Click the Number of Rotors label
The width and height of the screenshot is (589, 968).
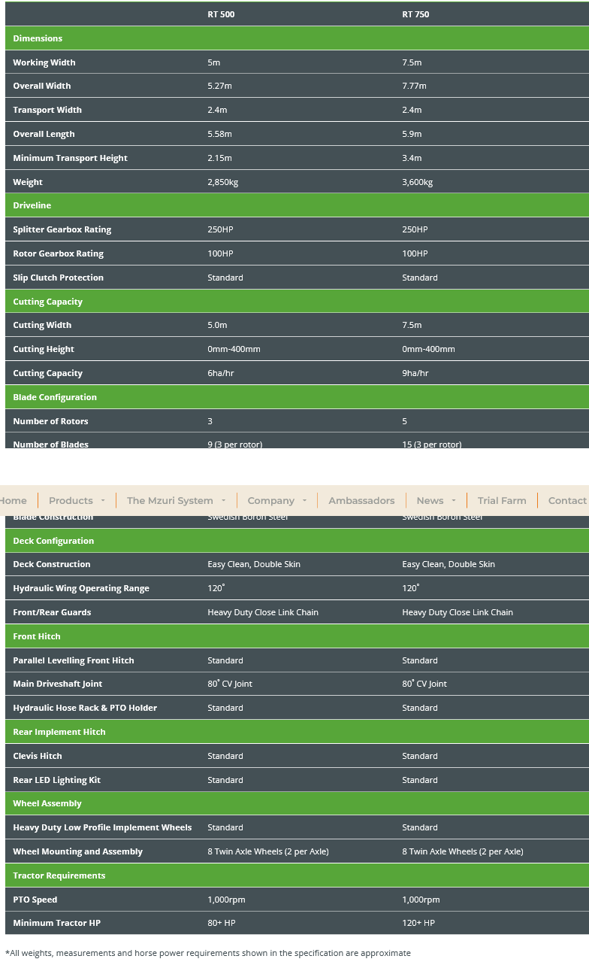point(50,421)
